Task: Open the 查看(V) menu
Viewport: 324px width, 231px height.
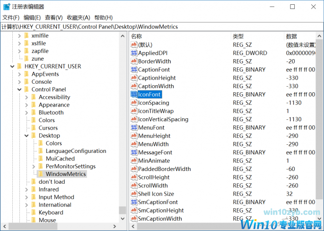Action: click(x=54, y=18)
